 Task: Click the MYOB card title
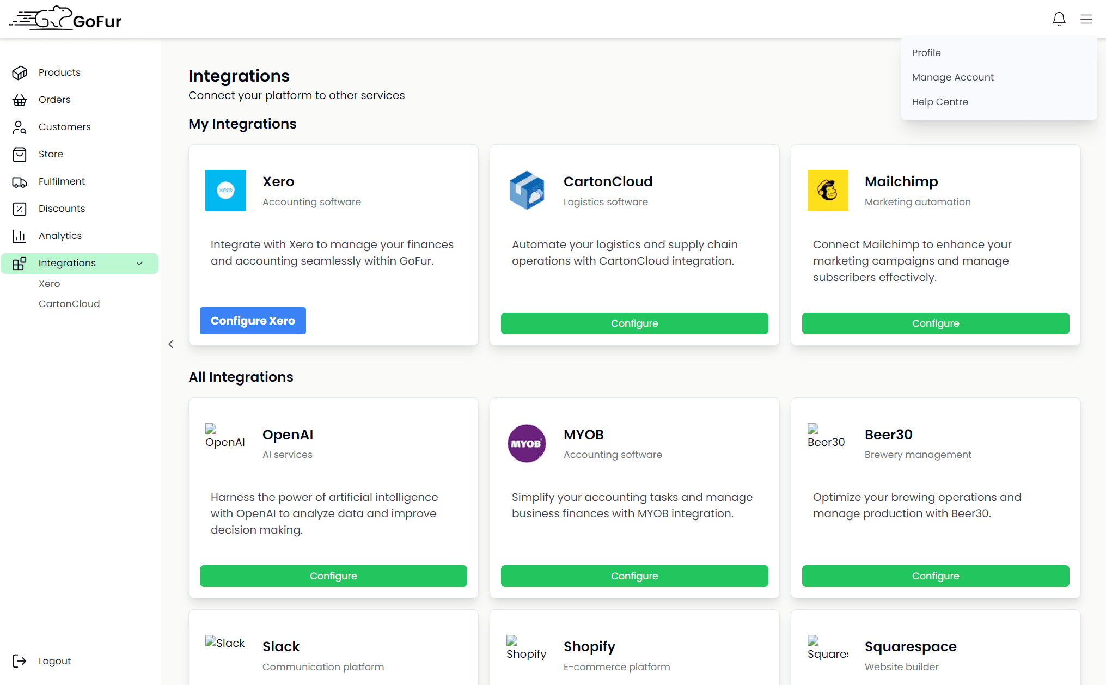pos(584,435)
